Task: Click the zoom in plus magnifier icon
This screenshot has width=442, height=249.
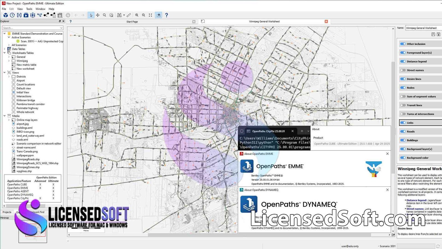Action: pyautogui.click(x=137, y=15)
